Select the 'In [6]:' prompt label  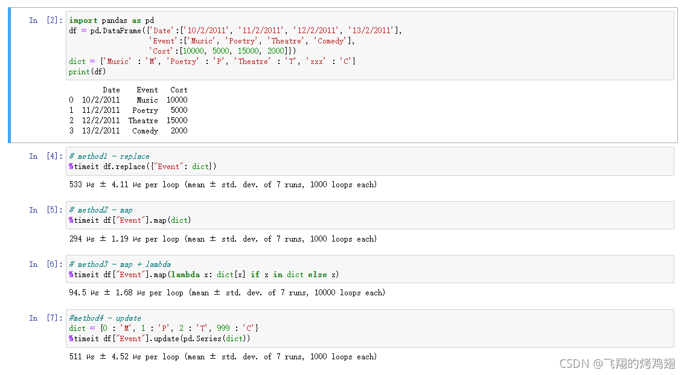tap(46, 264)
